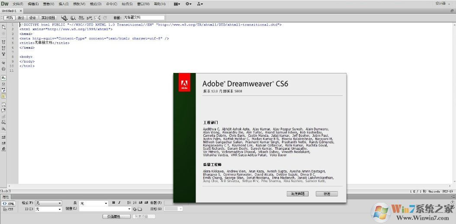Viewport: 456px width, 224px height.
Task: Toggle Line Numbers icon in coding toolbar
Action: [3, 78]
